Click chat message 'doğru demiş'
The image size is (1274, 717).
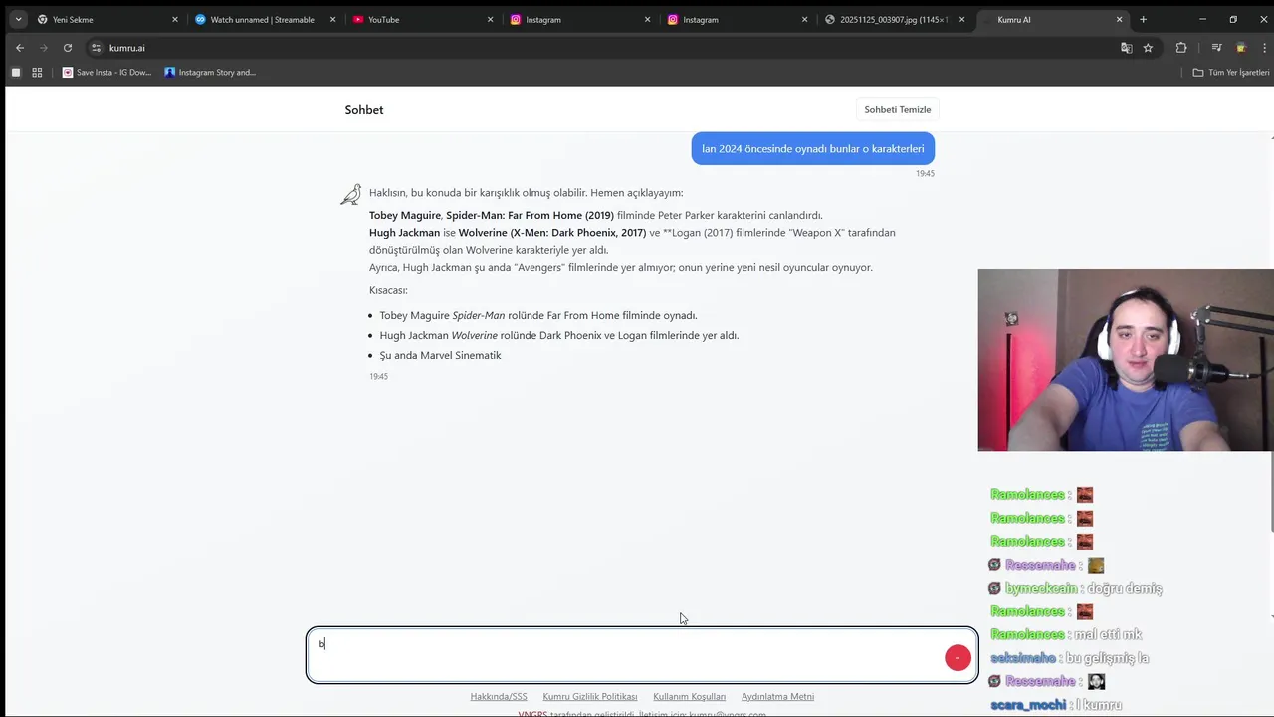[x=1125, y=588]
